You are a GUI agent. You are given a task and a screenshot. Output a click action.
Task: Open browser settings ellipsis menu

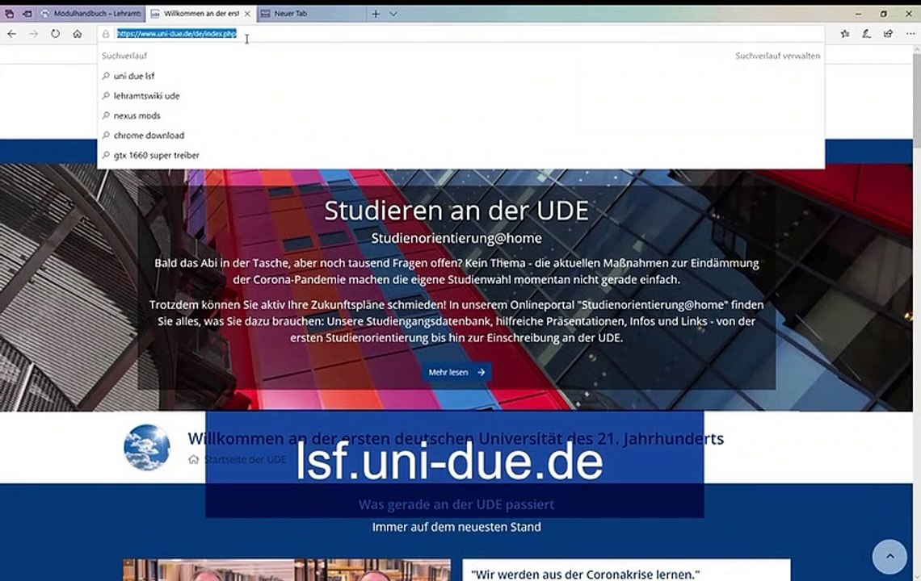point(910,34)
